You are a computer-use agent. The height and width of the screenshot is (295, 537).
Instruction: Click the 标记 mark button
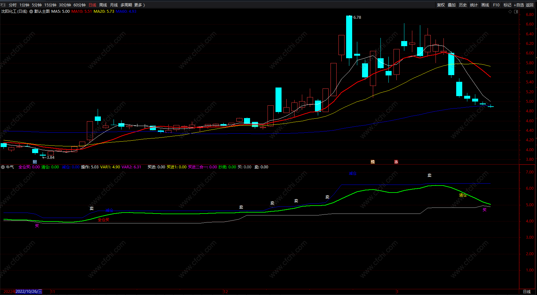coord(507,5)
